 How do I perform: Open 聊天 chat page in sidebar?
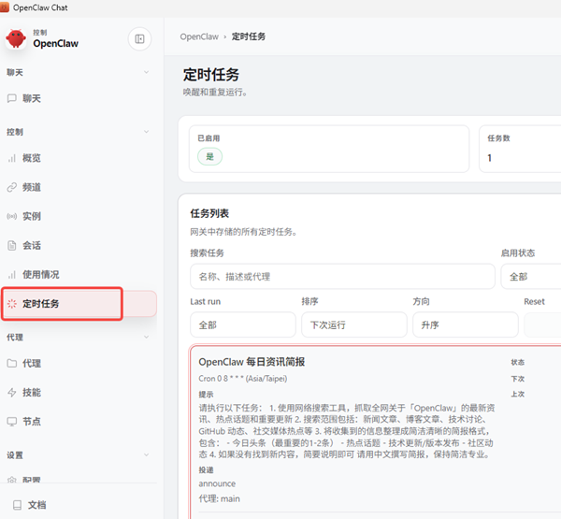tap(32, 98)
